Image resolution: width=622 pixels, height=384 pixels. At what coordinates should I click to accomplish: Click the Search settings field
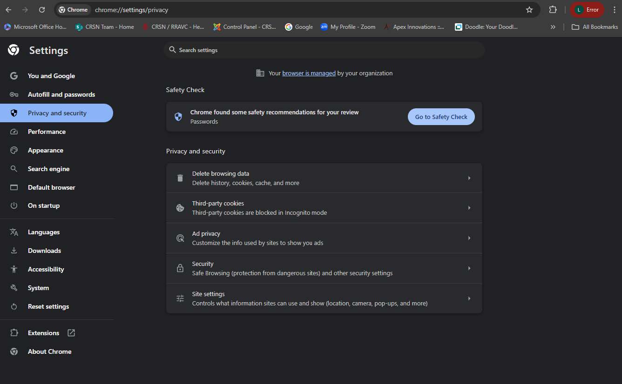point(325,50)
